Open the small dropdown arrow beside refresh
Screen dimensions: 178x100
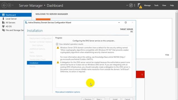tap(127, 5)
